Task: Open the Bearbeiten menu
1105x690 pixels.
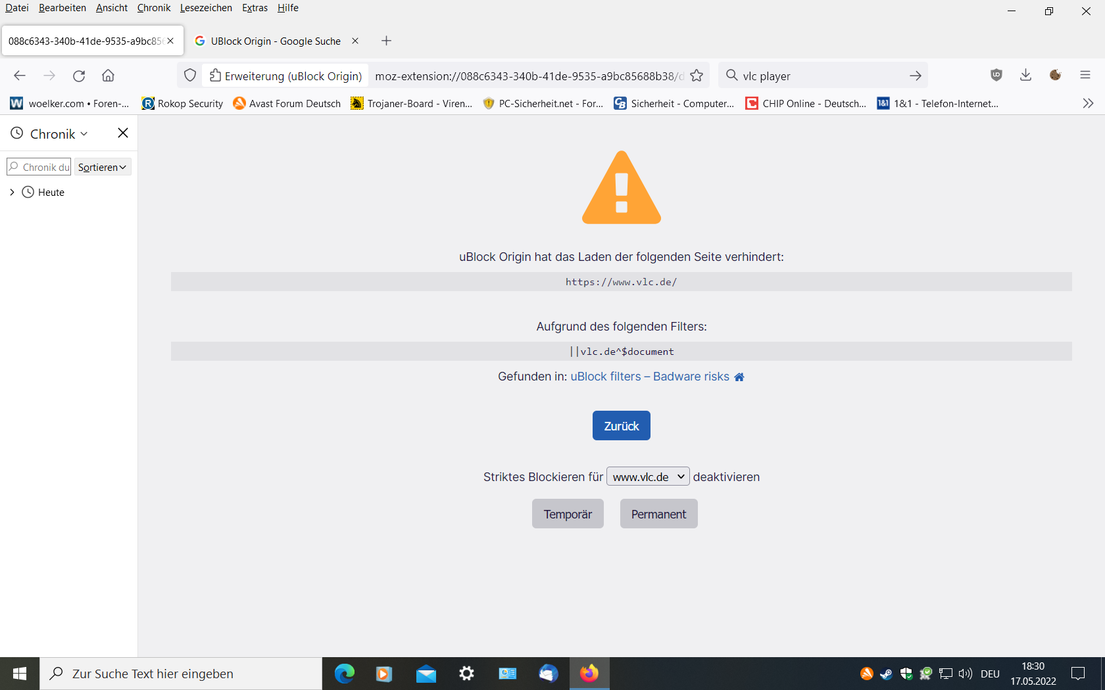Action: [62, 8]
